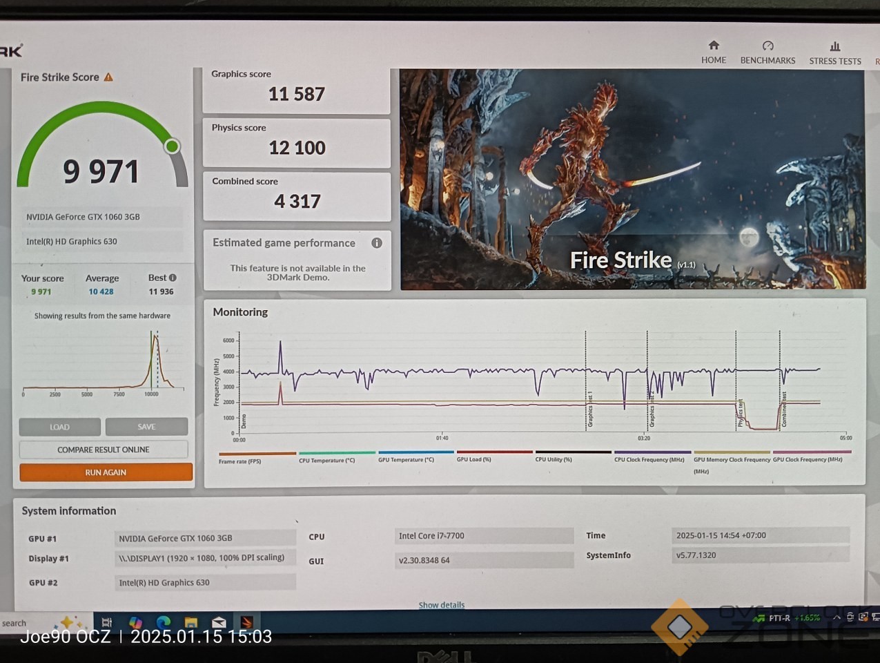Click the Physics test marker in the chart

point(740,413)
